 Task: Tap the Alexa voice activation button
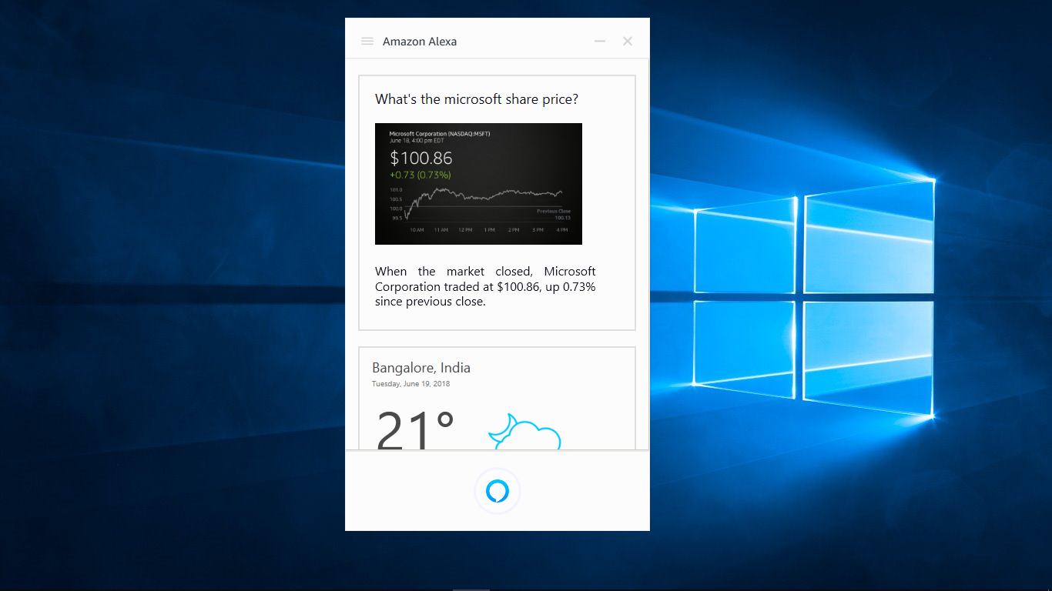[498, 491]
